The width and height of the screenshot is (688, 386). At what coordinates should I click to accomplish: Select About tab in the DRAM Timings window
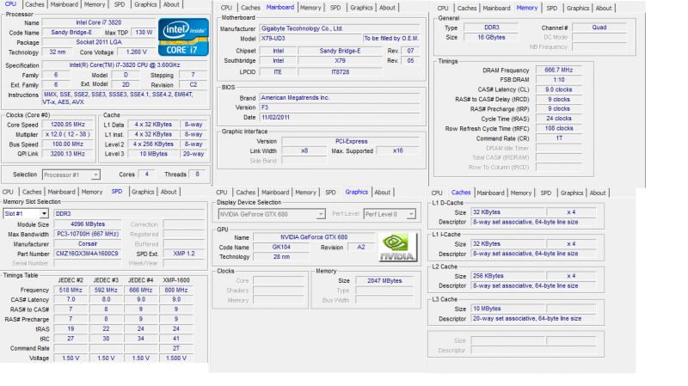point(604,8)
